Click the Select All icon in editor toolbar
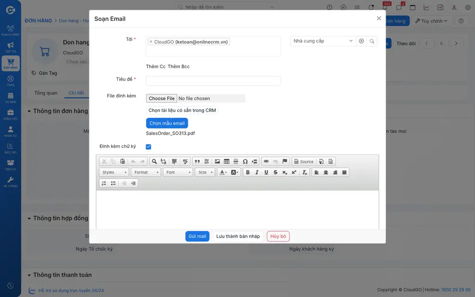Image resolution: width=475 pixels, height=297 pixels. click(x=174, y=161)
